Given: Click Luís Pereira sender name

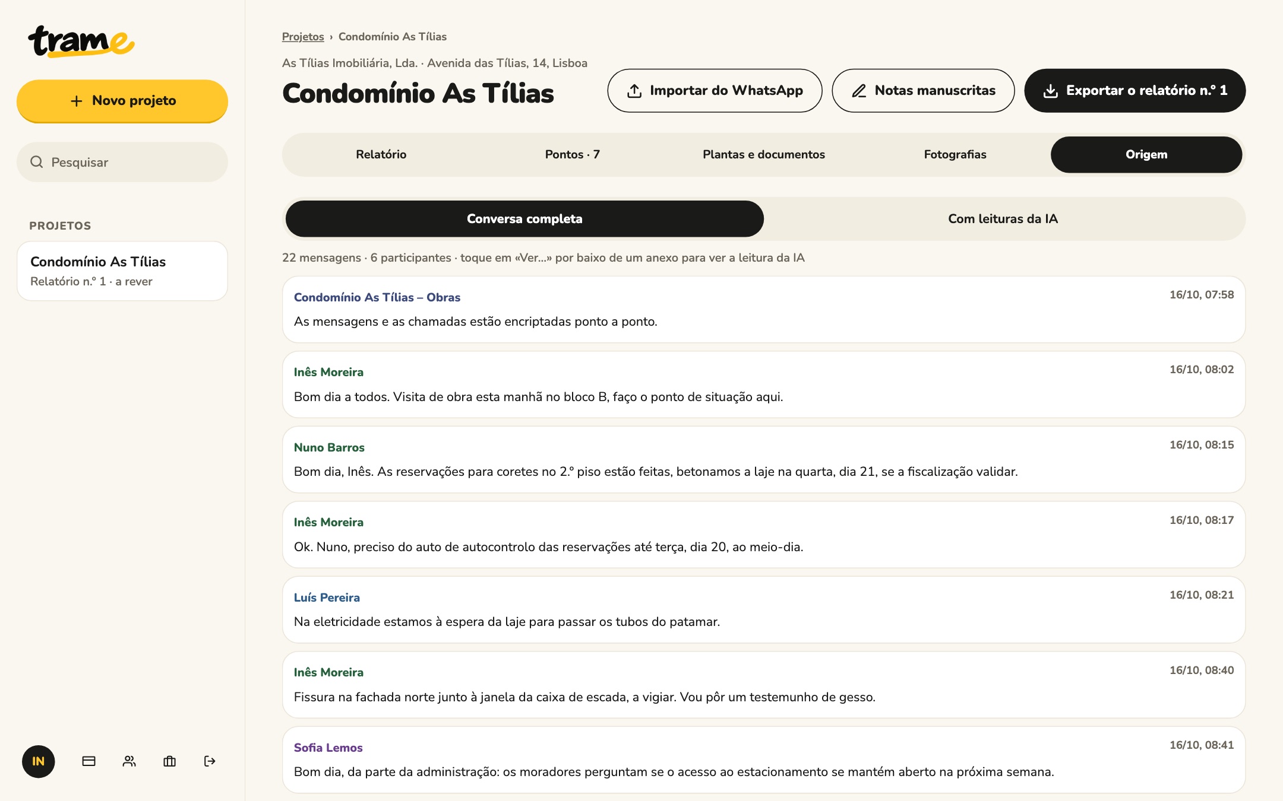Looking at the screenshot, I should [x=327, y=597].
